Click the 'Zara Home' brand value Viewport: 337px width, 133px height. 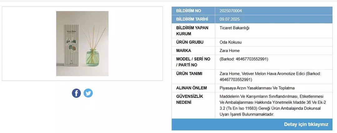[x=230, y=51]
